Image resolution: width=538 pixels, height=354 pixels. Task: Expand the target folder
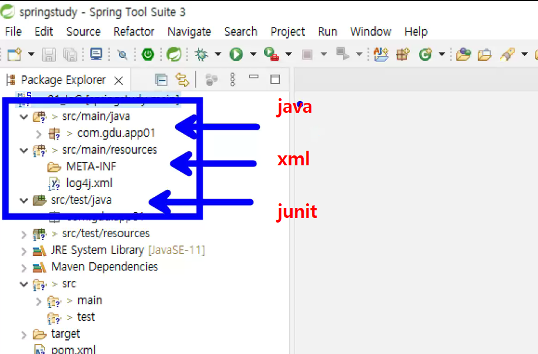coord(24,335)
